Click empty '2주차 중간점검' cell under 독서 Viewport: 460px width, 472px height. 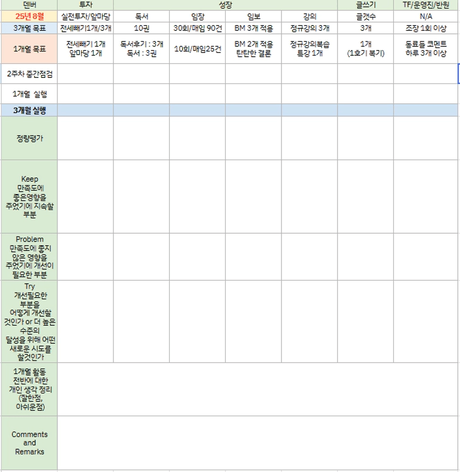pos(141,73)
